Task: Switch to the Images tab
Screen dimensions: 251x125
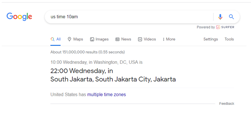Action: 99,39
